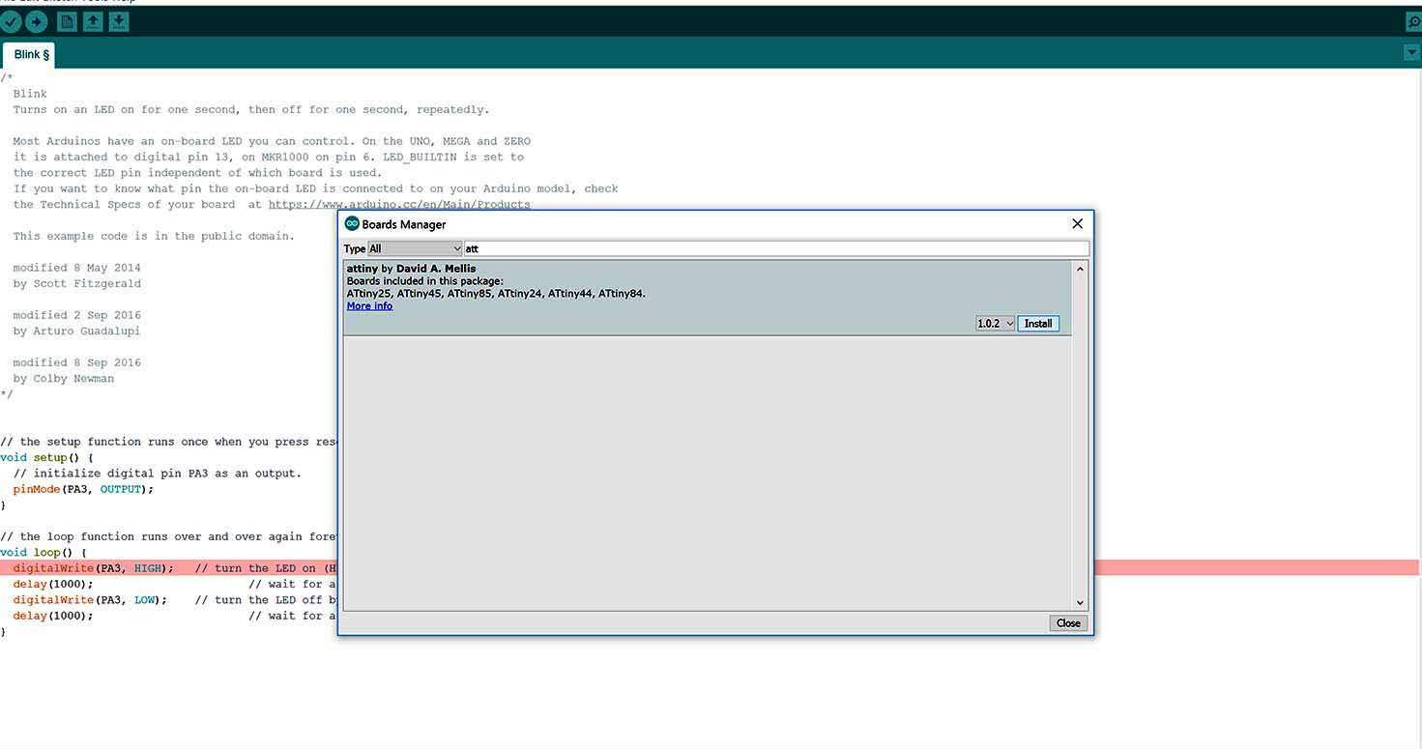Click the "modified 2 Sep 2016" comment line

[76, 315]
